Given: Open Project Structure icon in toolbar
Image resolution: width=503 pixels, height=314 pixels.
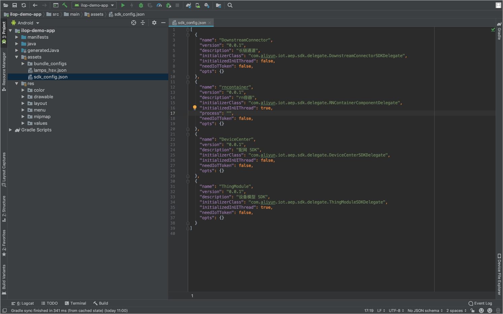Looking at the screenshot, I should point(219,5).
